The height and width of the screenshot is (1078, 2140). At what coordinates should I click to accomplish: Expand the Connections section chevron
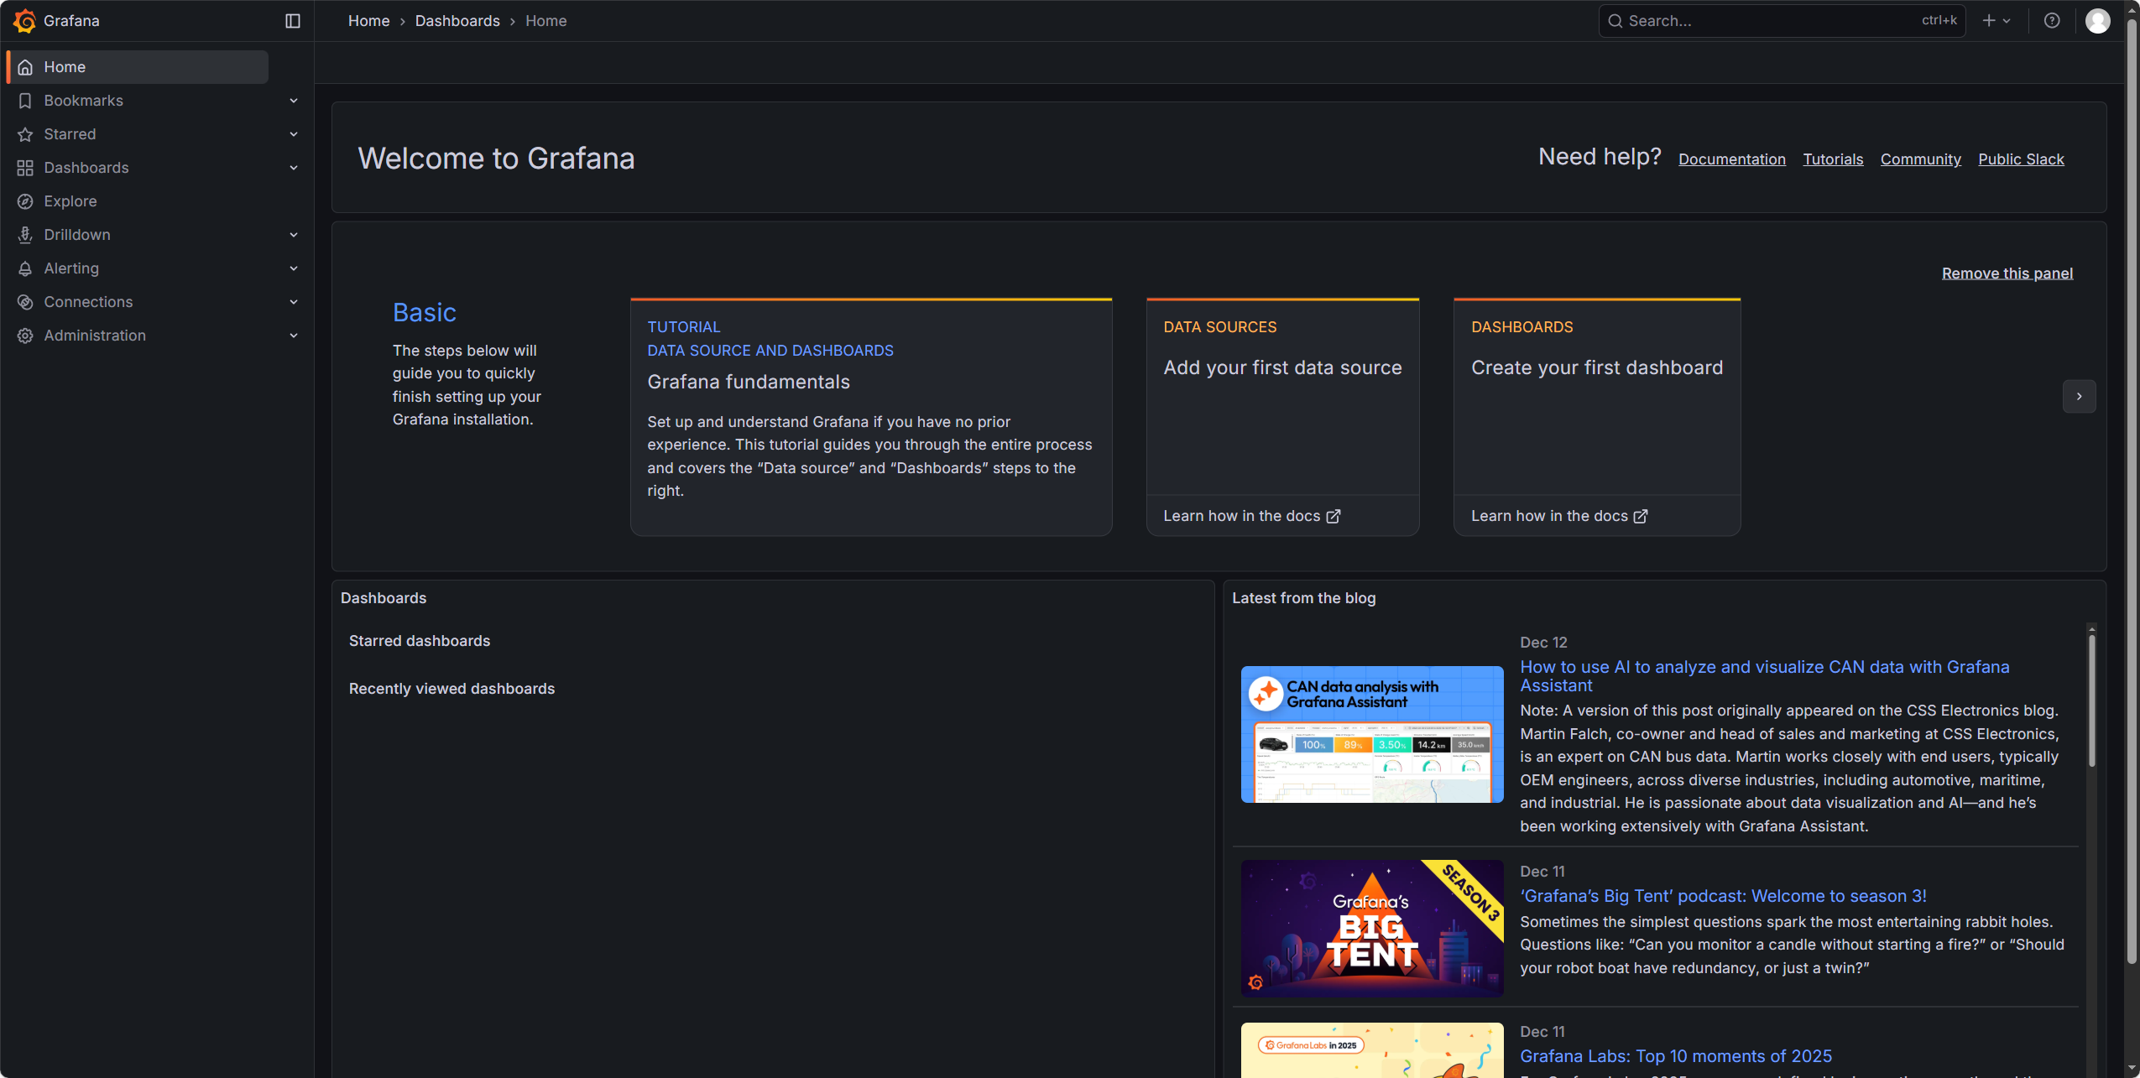click(294, 302)
